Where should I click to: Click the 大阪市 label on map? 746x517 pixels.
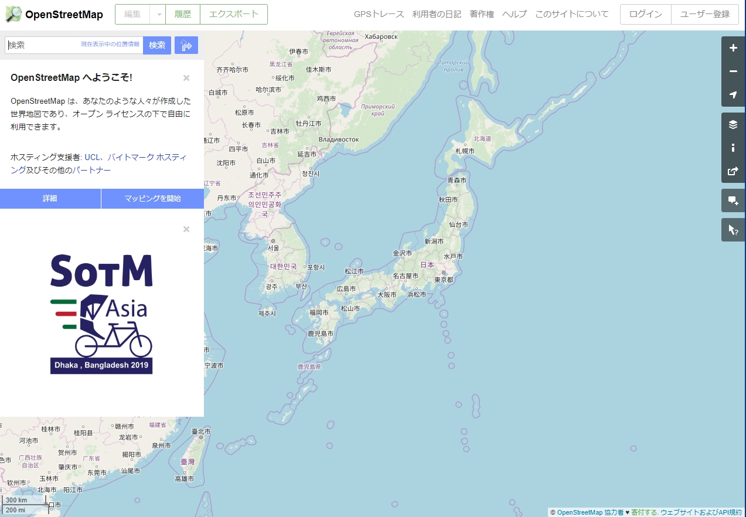pos(387,294)
